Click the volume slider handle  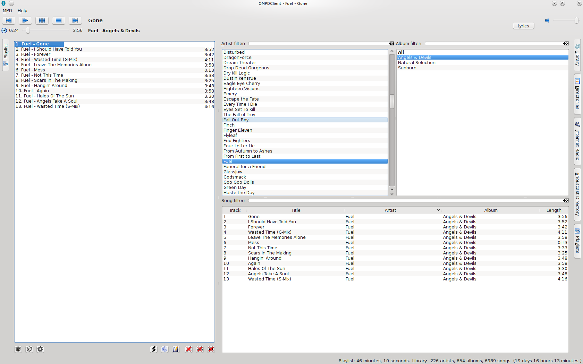(x=576, y=20)
